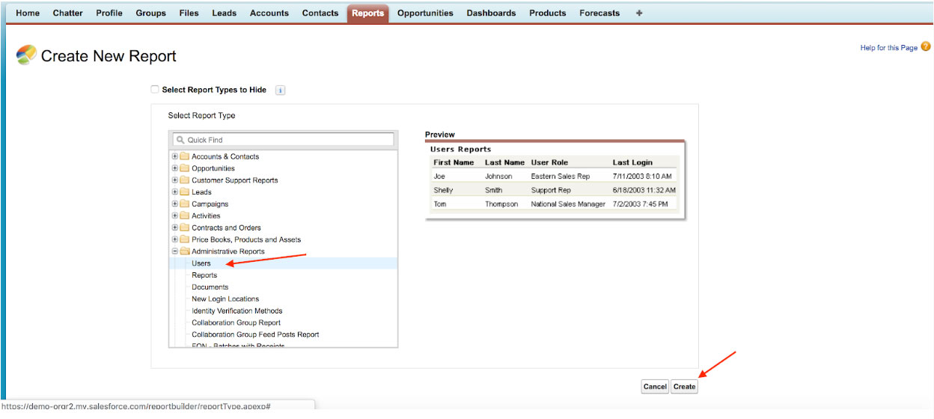Go to the Groups tab
The image size is (934, 419).
tap(151, 13)
